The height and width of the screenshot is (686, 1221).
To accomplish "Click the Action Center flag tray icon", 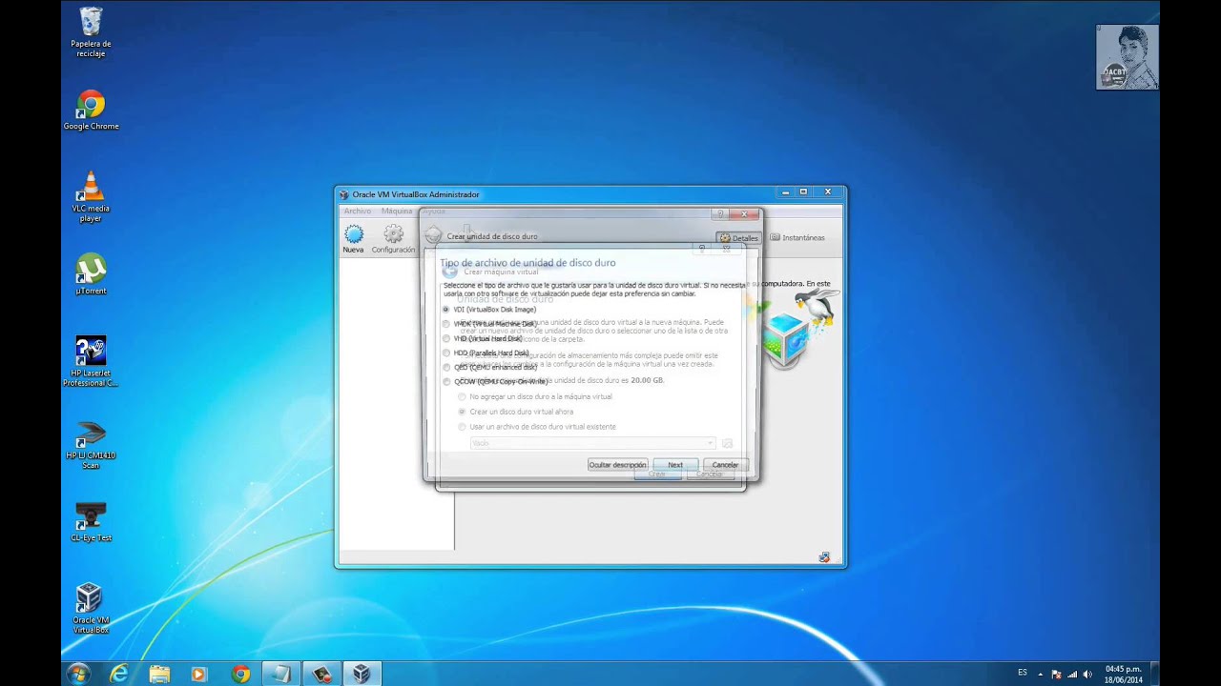I will pos(1056,674).
